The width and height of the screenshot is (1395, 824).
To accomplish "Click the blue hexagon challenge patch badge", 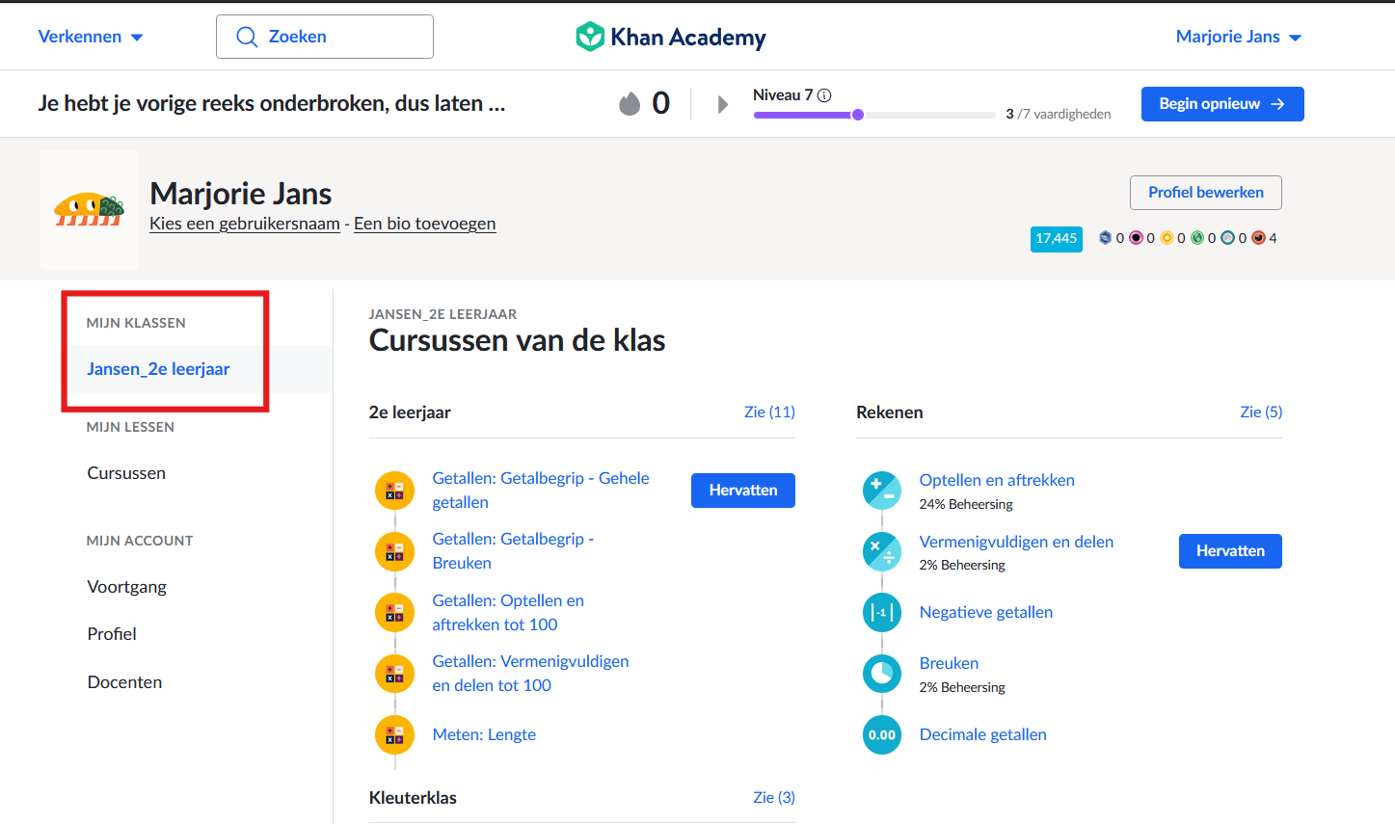I will click(x=1106, y=238).
